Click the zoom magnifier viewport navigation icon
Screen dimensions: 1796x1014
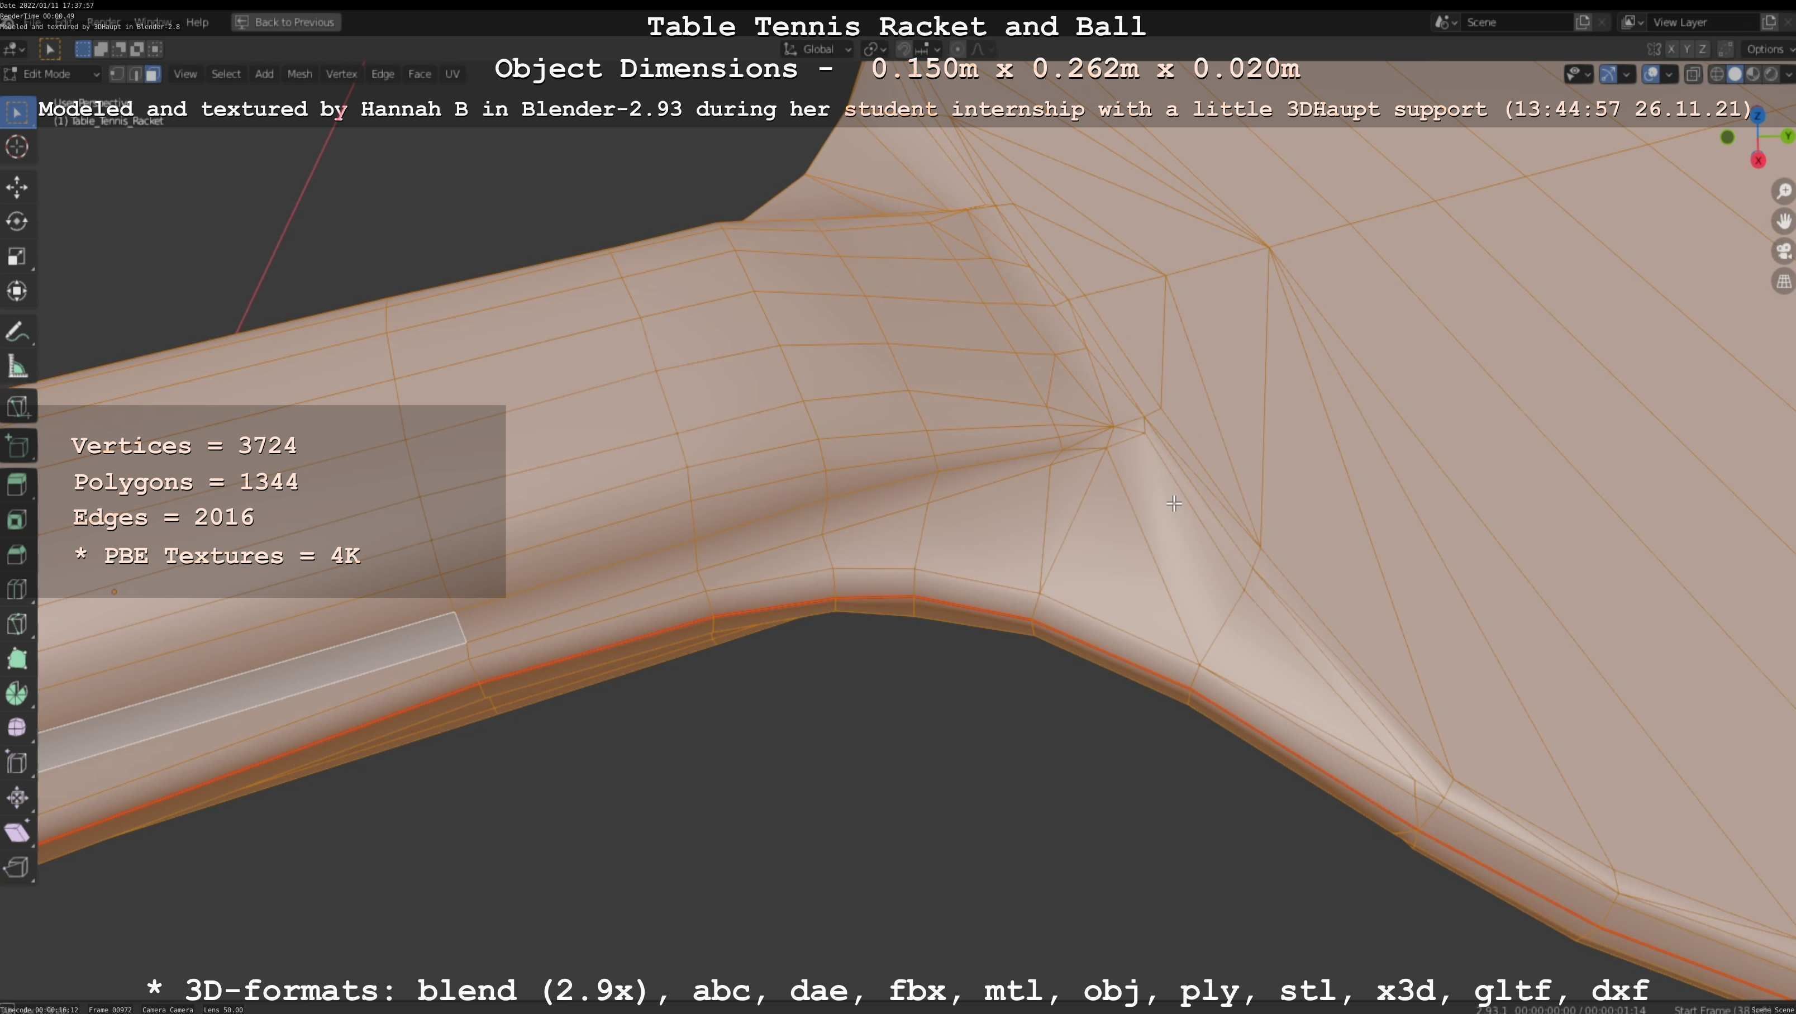pos(1784,191)
